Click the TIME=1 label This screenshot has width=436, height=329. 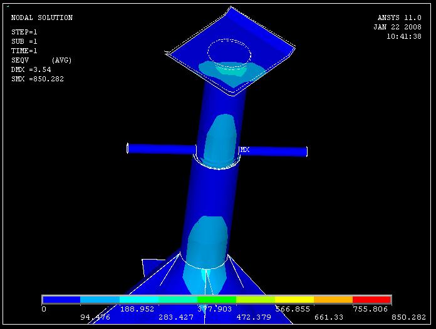[24, 51]
